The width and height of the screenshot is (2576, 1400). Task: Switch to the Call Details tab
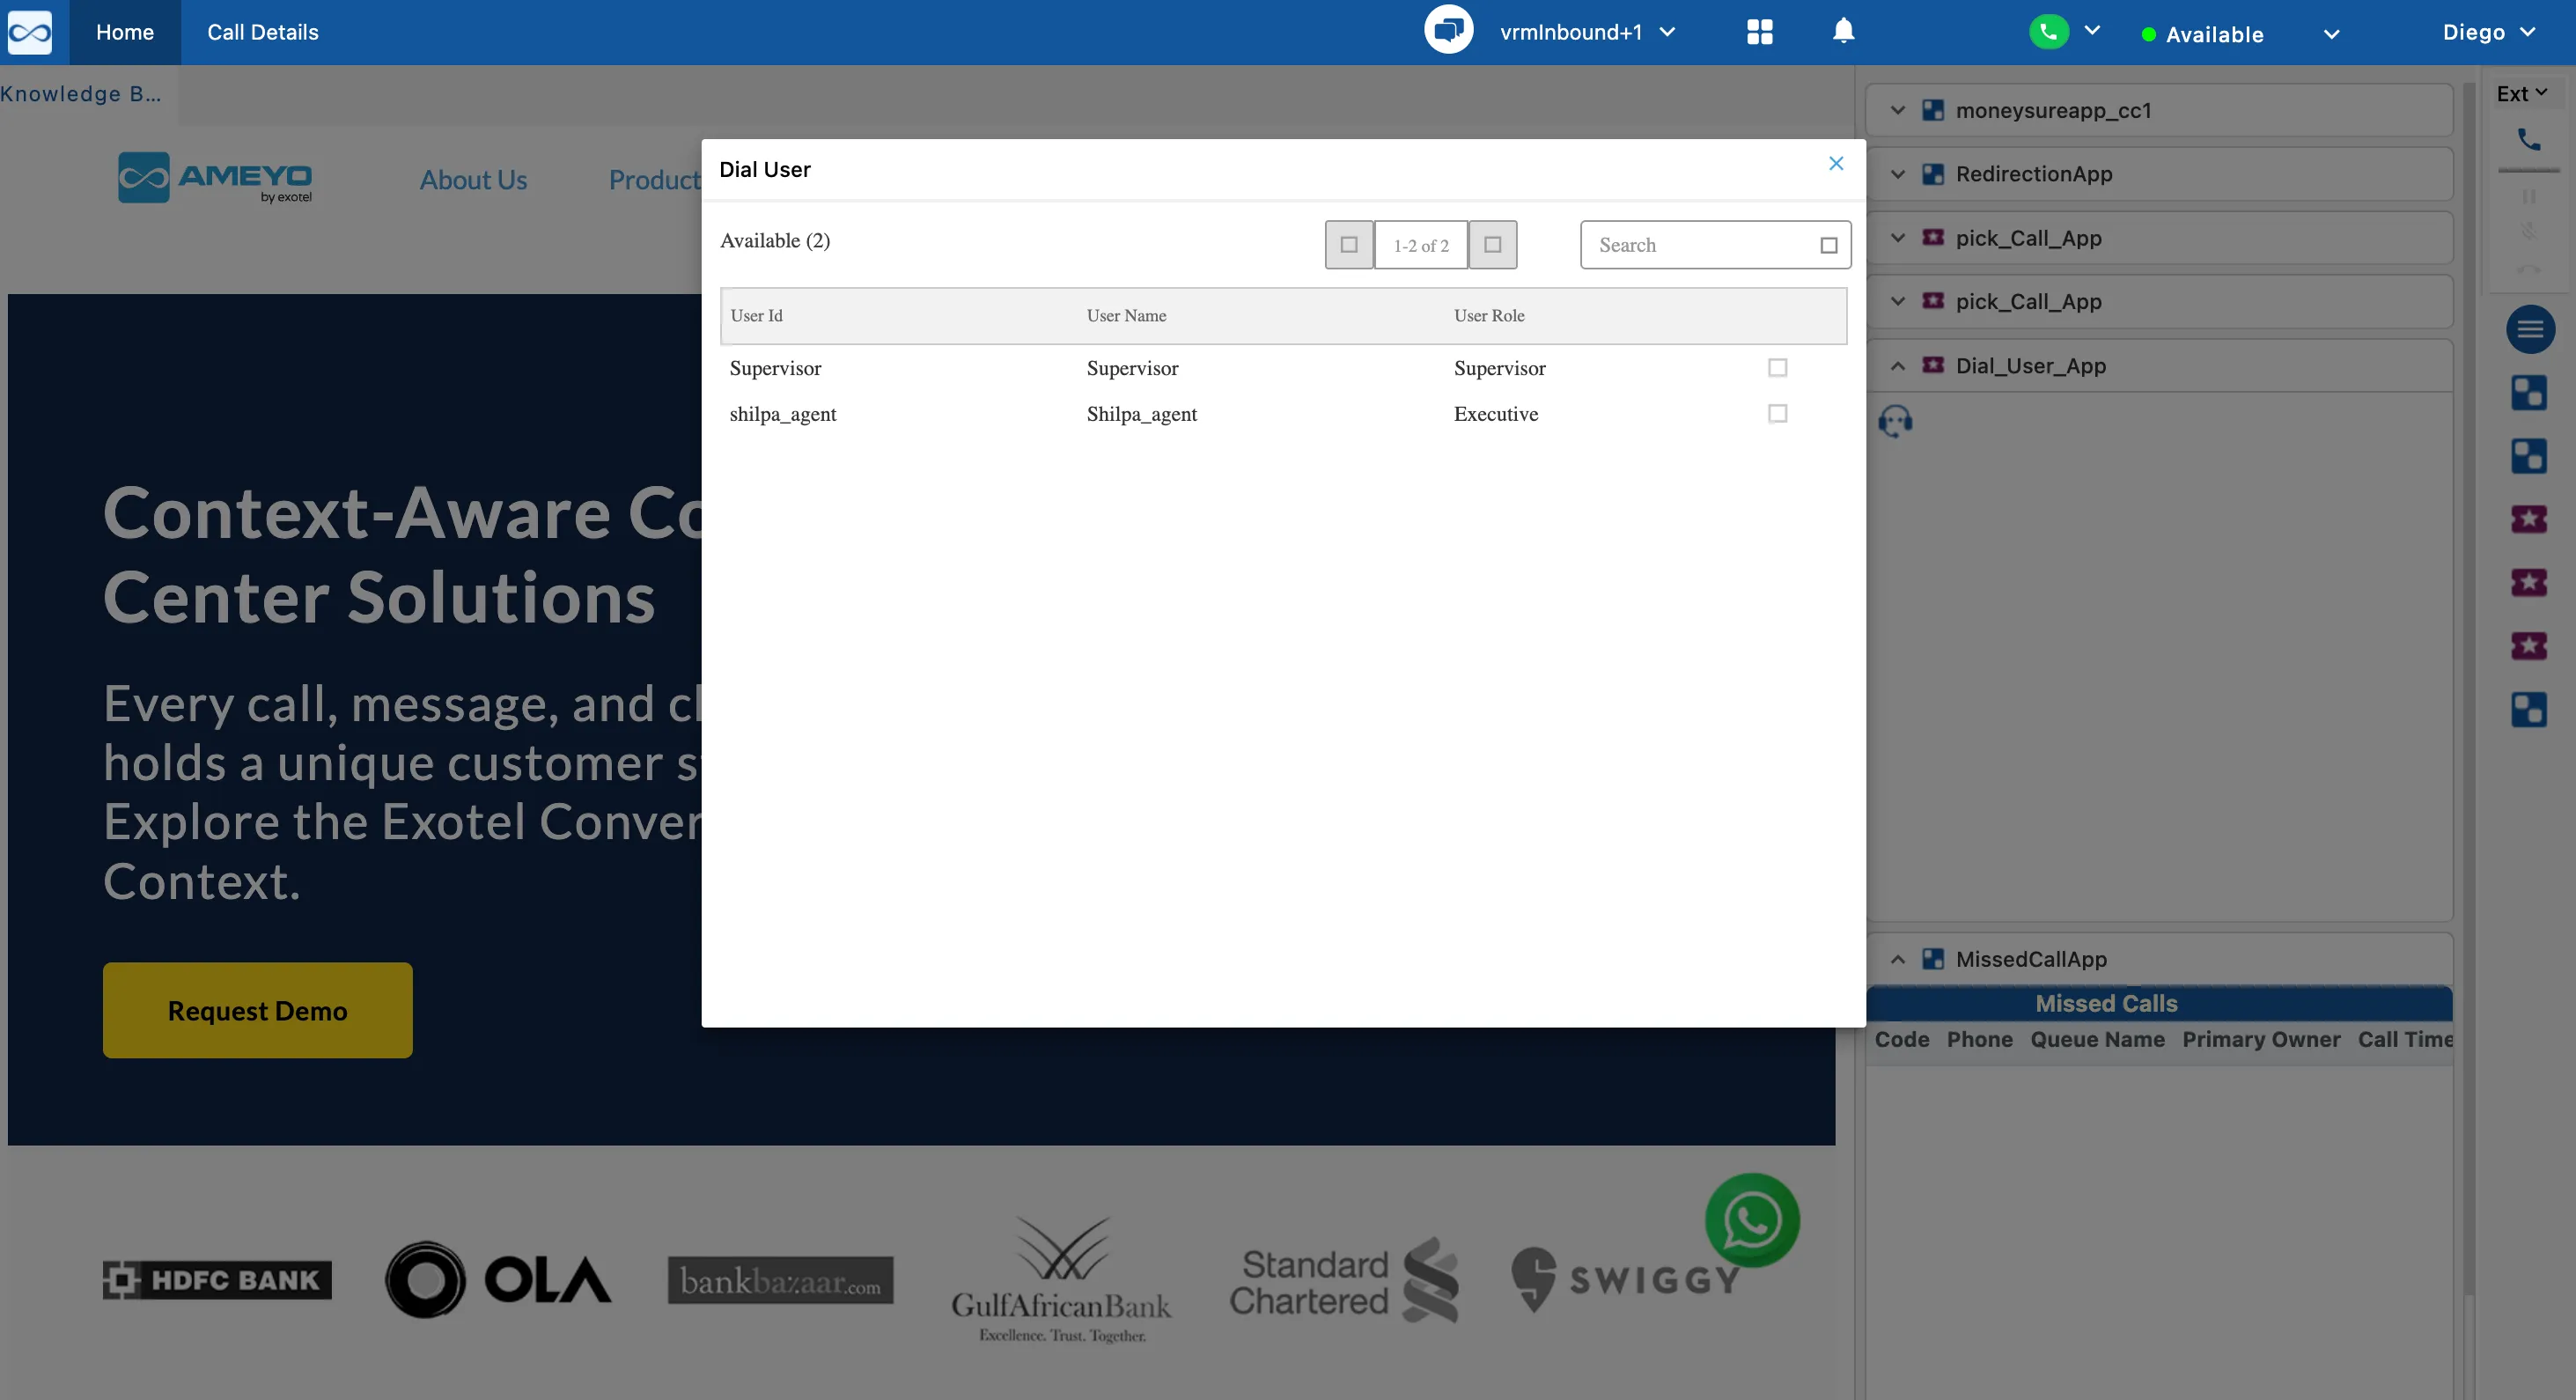pyautogui.click(x=263, y=32)
